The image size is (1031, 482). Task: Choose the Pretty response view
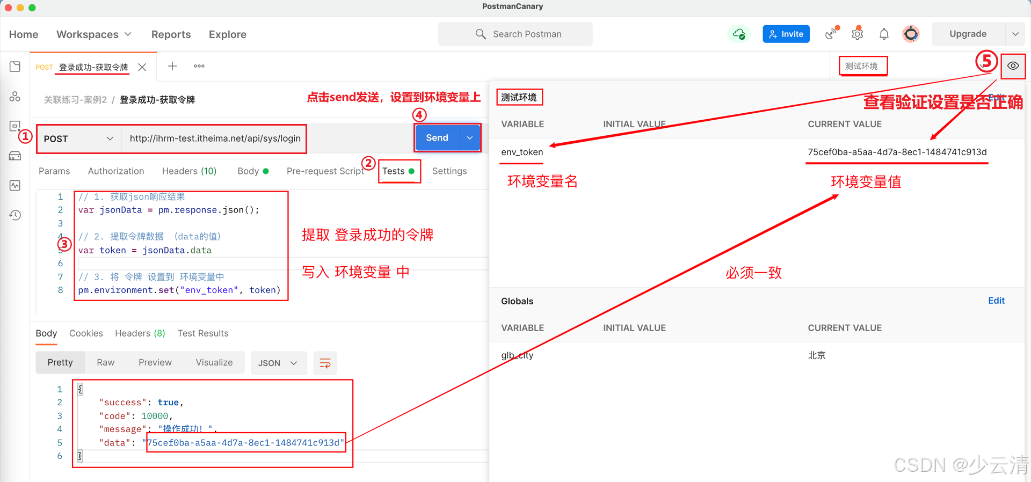(60, 363)
